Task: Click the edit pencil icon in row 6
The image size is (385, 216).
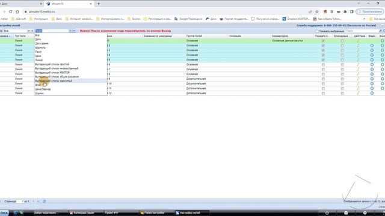Action: 358,65
